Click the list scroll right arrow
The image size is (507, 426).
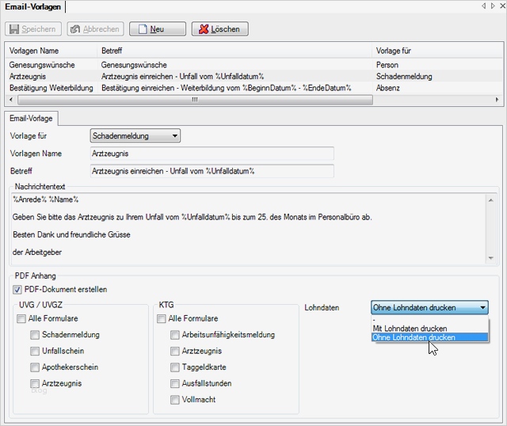click(497, 100)
